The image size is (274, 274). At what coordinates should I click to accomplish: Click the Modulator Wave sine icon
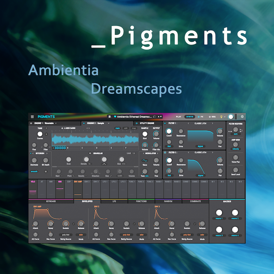pyautogui.click(x=145, y=160)
